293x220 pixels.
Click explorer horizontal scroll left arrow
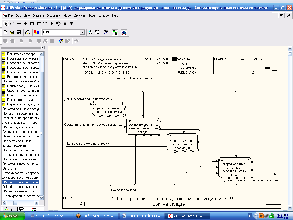tap(5, 203)
